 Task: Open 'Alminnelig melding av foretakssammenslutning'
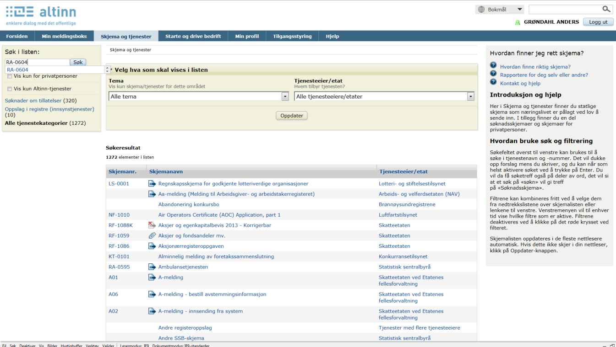click(x=216, y=256)
